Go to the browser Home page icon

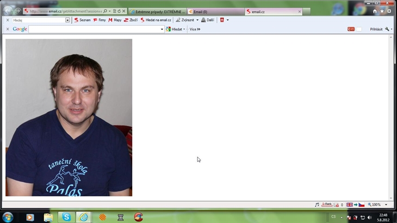click(x=375, y=11)
